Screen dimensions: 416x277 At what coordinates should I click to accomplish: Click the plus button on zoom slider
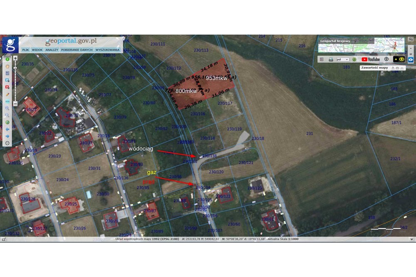15,59
